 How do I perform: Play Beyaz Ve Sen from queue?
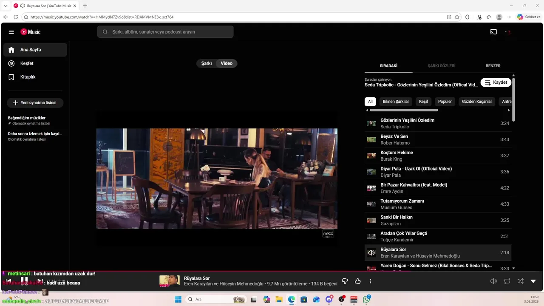coord(438,140)
